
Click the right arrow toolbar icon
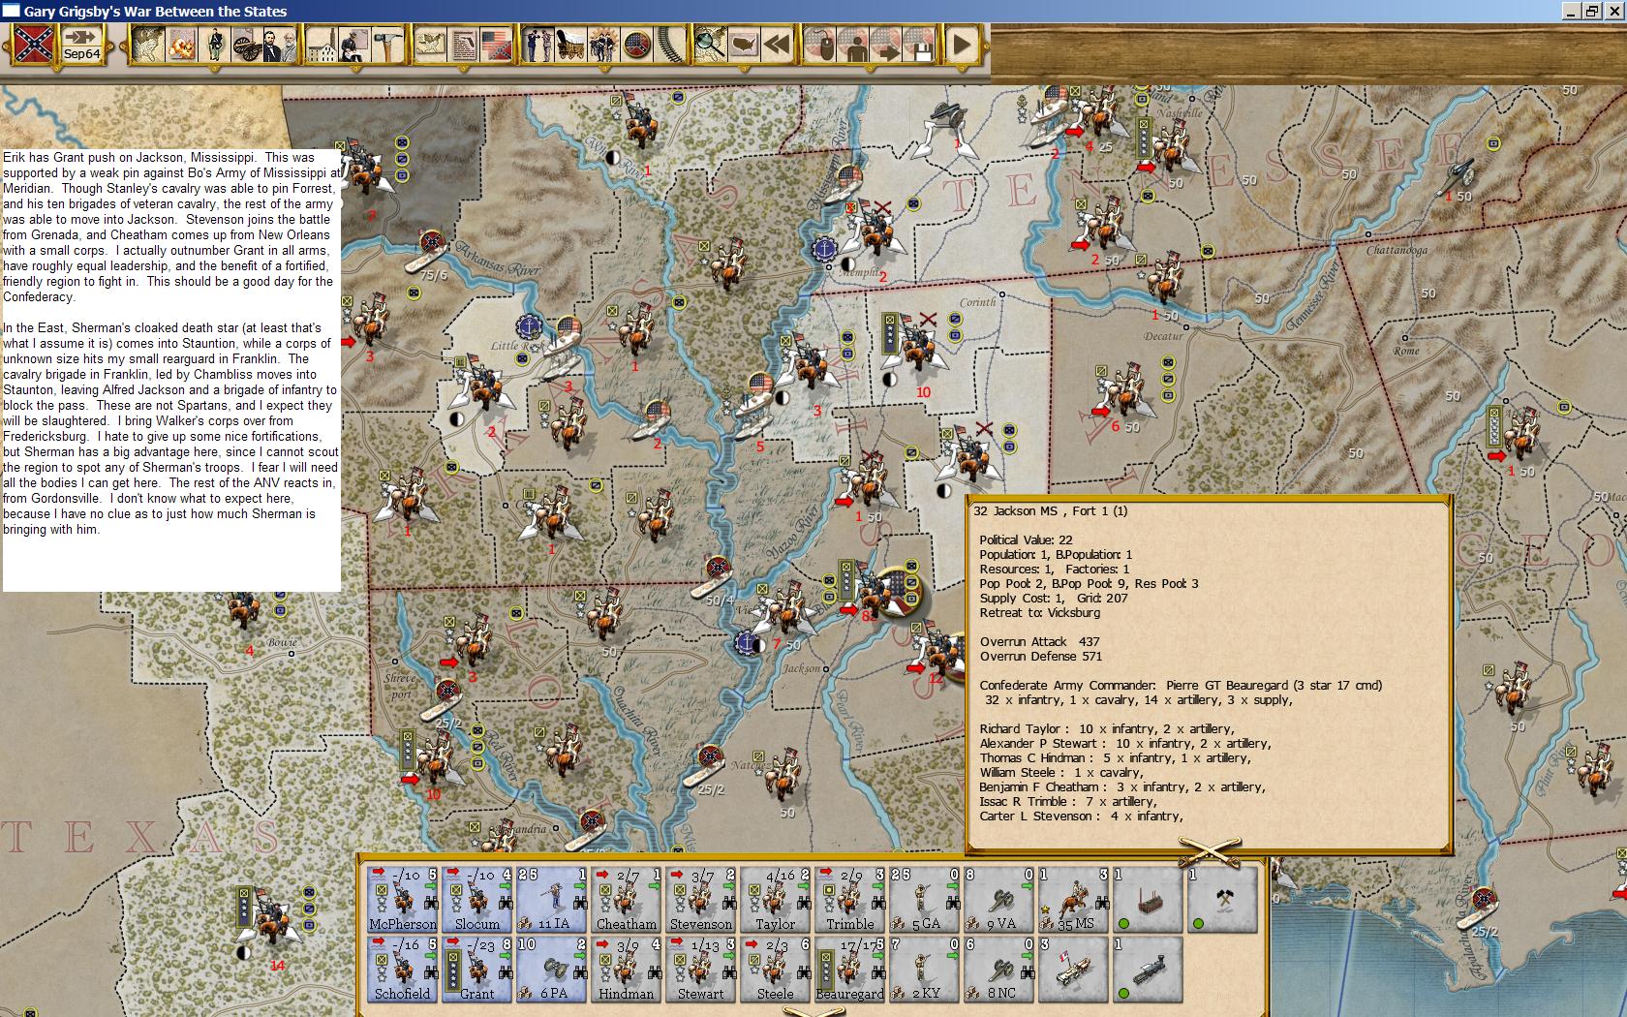(887, 45)
